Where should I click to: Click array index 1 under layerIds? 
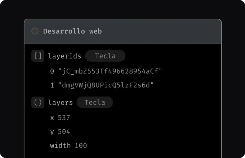[x=52, y=85]
